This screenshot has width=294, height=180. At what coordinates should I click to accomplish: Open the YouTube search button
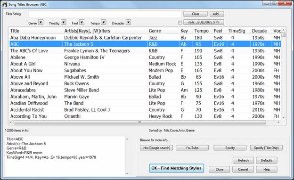click(x=192, y=148)
